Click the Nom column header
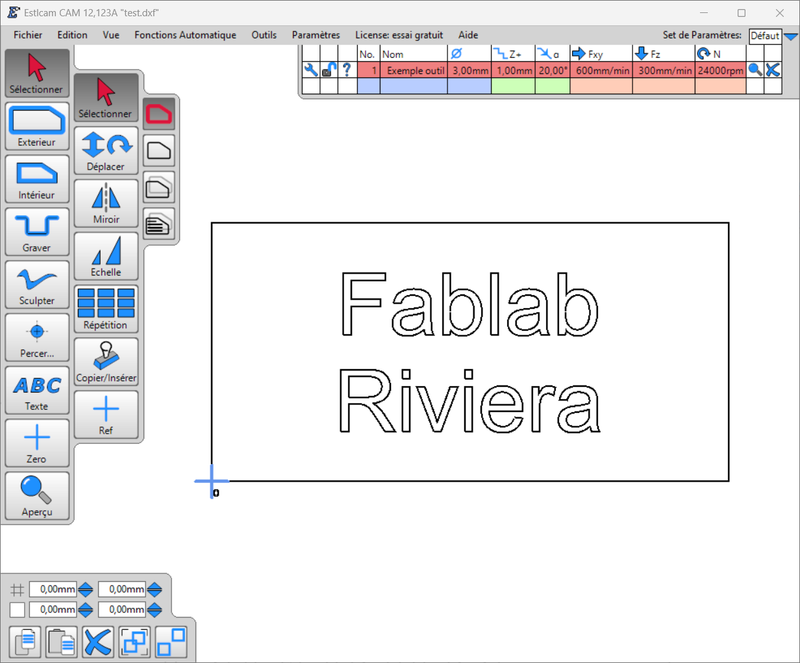 point(414,54)
